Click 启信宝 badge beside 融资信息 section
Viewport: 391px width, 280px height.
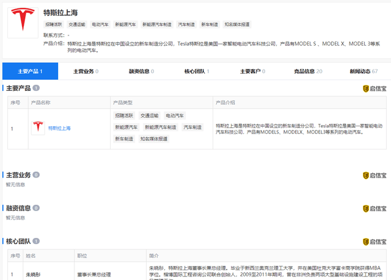point(375,209)
